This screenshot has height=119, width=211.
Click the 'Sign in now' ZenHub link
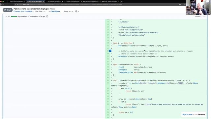pos(187,114)
